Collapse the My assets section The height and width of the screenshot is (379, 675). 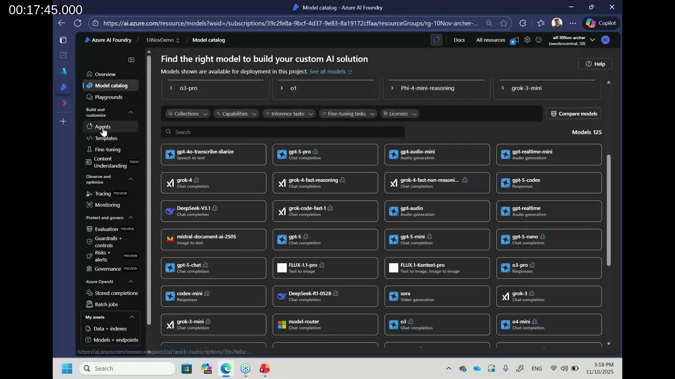(132, 317)
